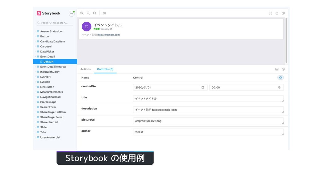Copy canvas link icon
This screenshot has width=323, height=181.
pos(283,13)
